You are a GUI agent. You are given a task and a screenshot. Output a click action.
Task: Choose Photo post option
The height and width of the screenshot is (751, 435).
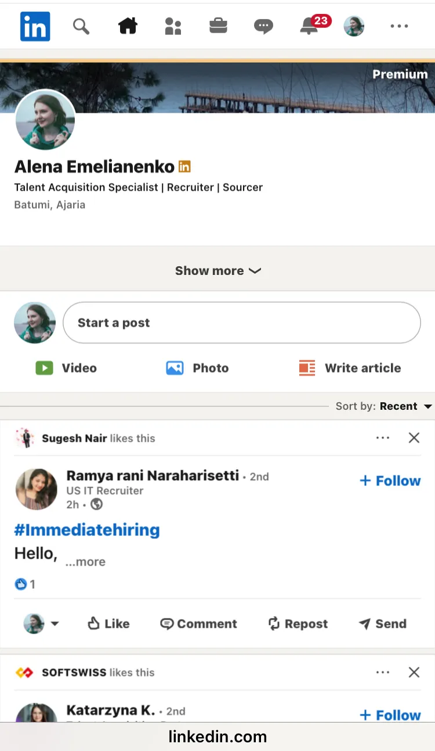197,368
